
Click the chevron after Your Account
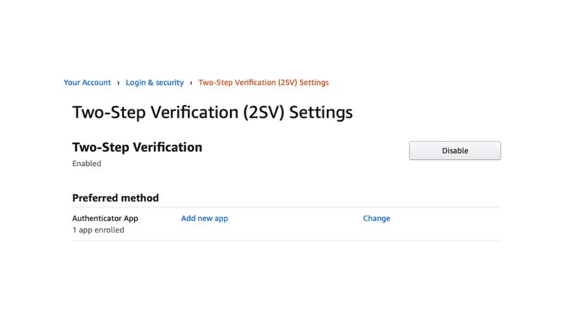click(119, 83)
